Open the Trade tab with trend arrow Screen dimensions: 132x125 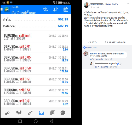tap(30, 113)
